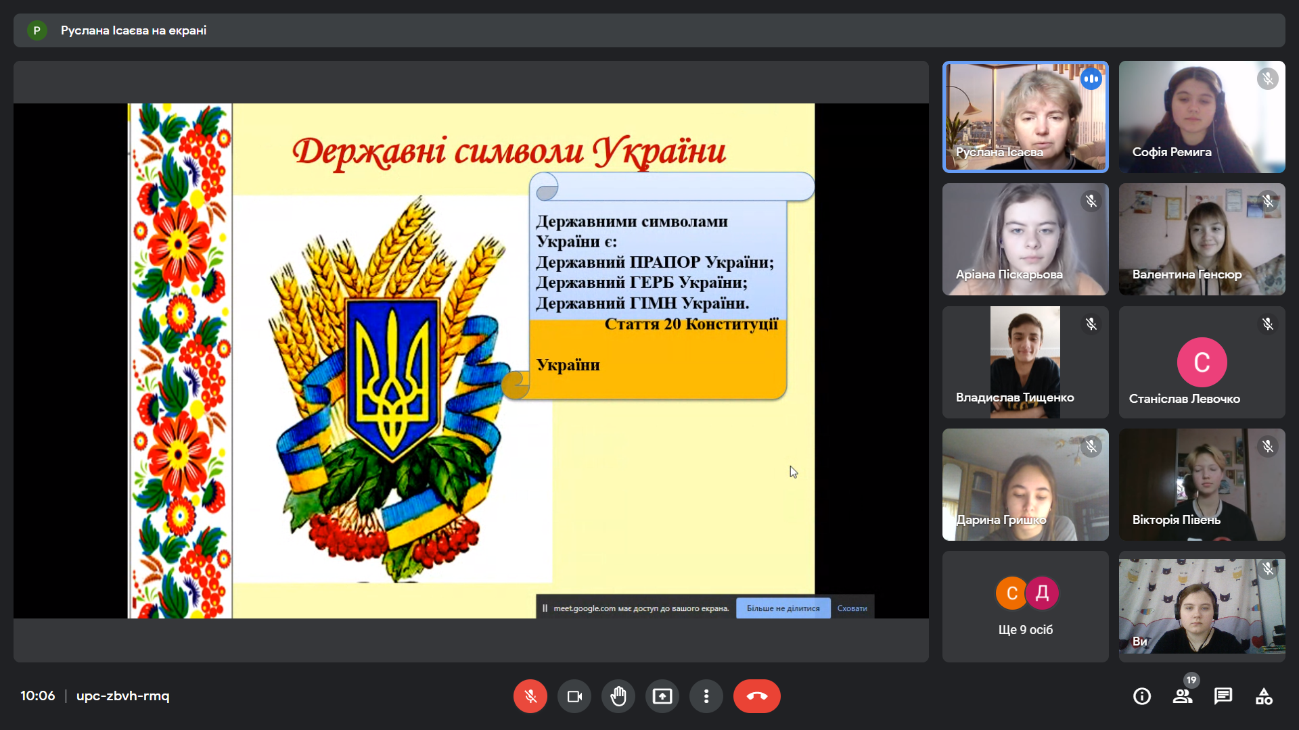Leave the call with red button
1299x730 pixels.
click(x=756, y=696)
